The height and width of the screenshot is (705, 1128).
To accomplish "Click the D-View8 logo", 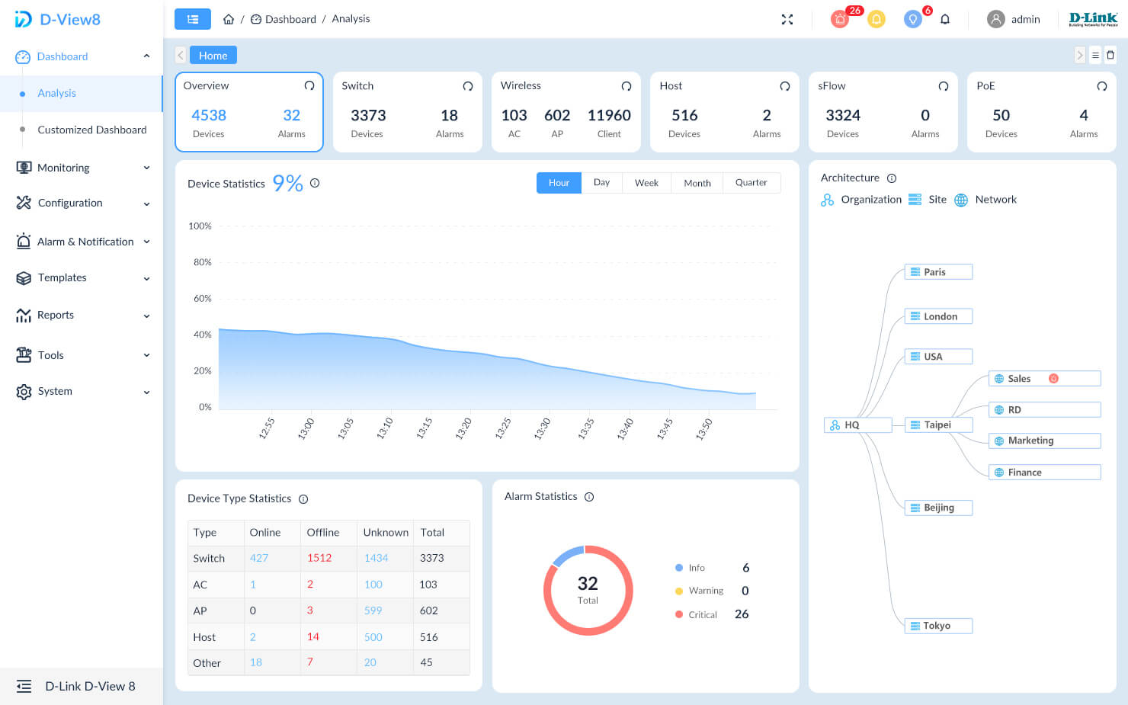I will [x=57, y=18].
